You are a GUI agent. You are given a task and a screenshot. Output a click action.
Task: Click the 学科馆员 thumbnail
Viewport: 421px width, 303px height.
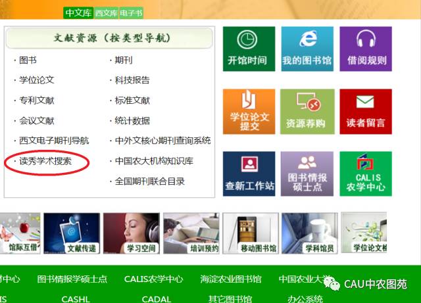pyautogui.click(x=310, y=233)
